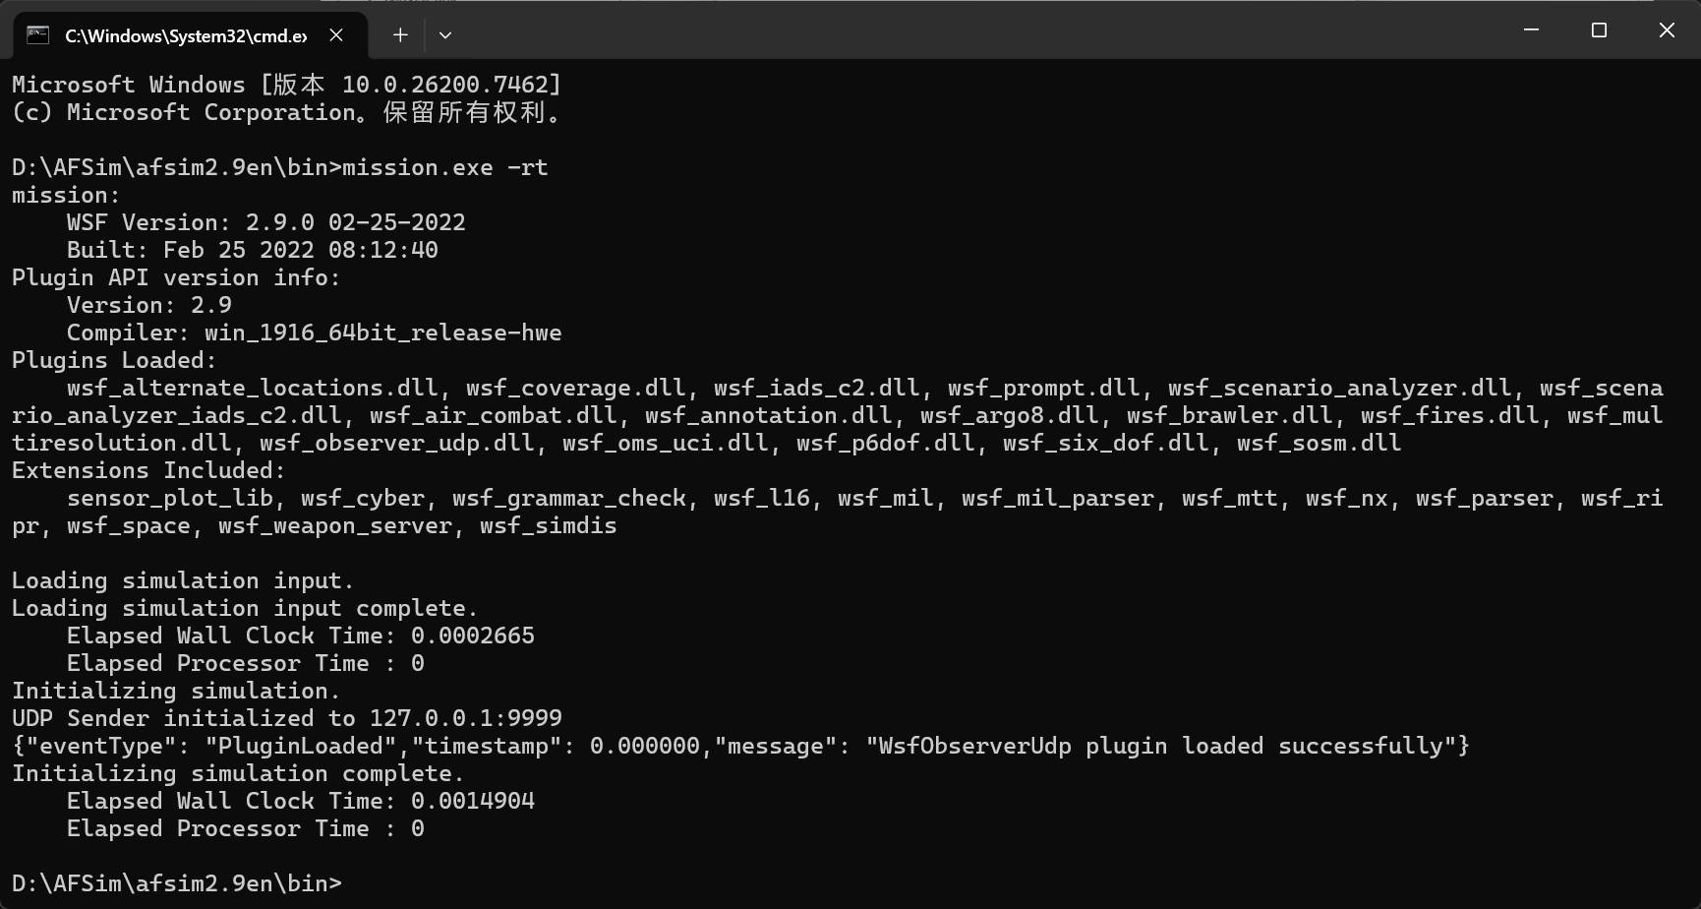This screenshot has width=1701, height=909.
Task: Expand the new tab profile dropdown chevron
Action: click(445, 35)
